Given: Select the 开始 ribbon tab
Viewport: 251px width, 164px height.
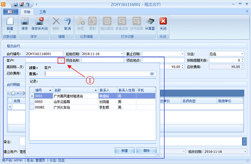Looking at the screenshot, I should pyautogui.click(x=27, y=12).
